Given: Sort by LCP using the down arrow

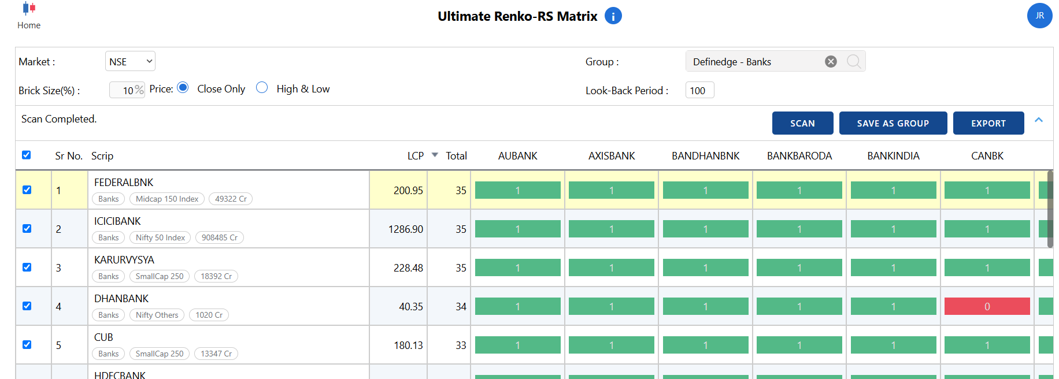Looking at the screenshot, I should click(435, 155).
